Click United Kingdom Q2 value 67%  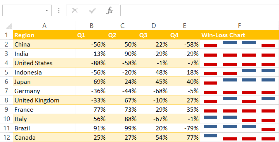coord(122,100)
